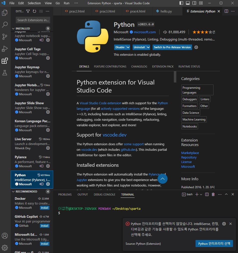This screenshot has width=238, height=253.
Task: Open the Marketplace resource link
Action: 190,153
